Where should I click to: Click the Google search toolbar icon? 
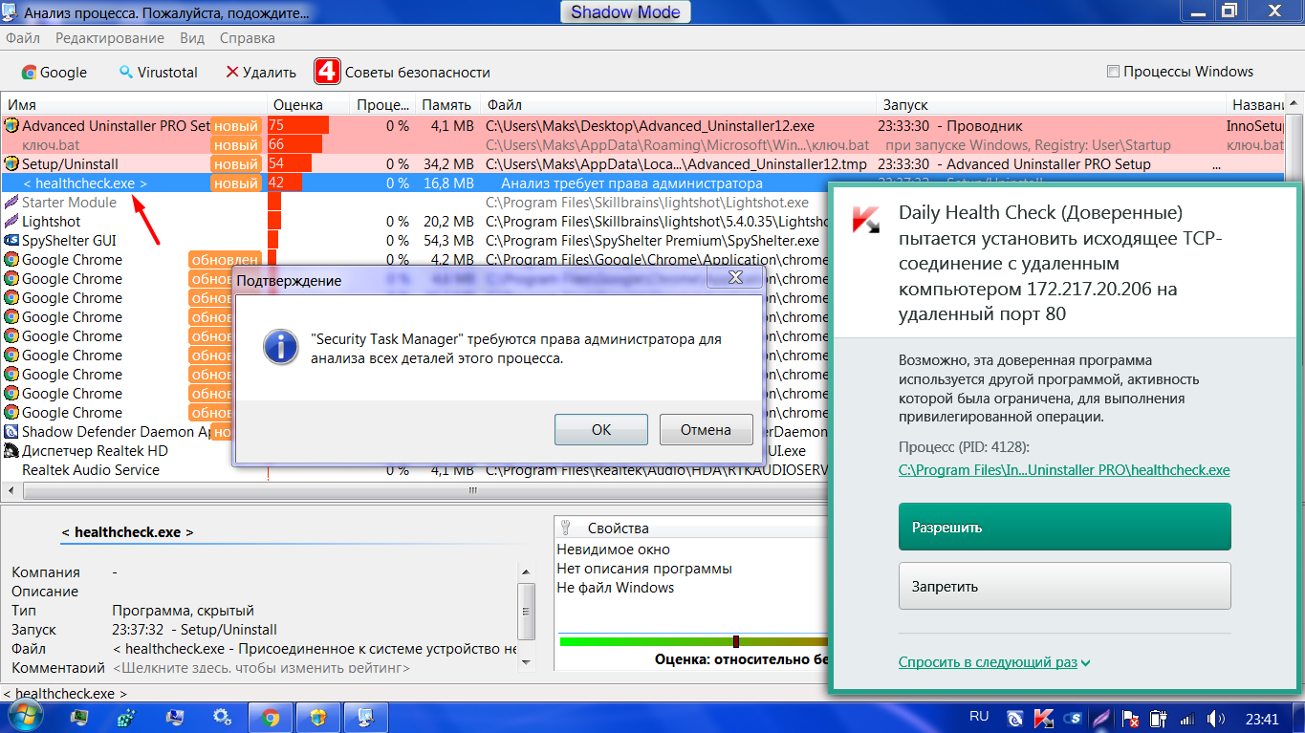pyautogui.click(x=30, y=73)
